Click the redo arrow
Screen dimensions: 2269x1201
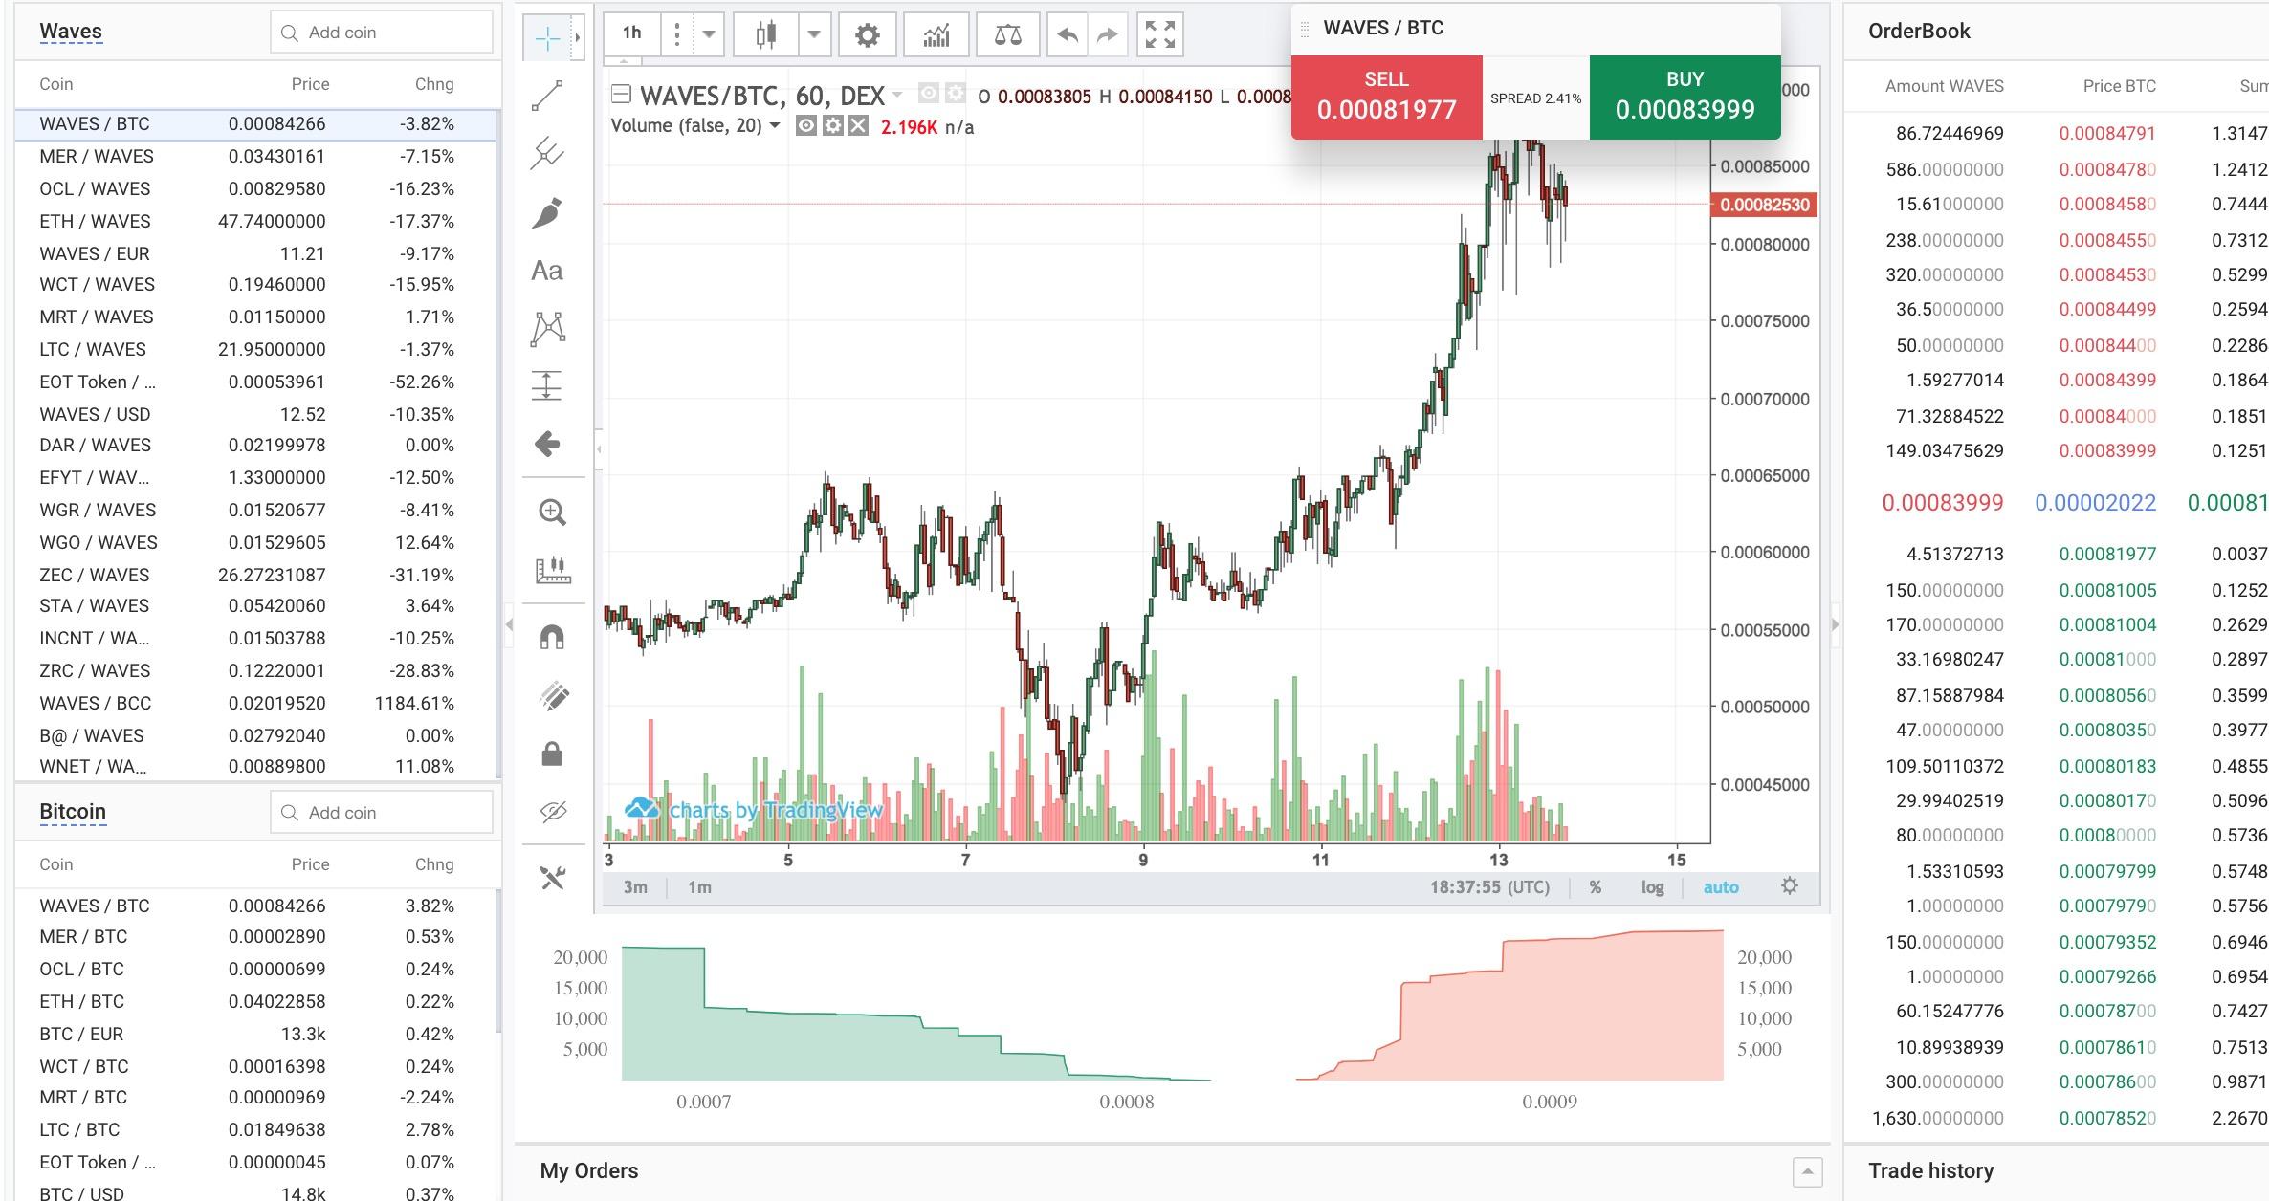coord(1107,35)
